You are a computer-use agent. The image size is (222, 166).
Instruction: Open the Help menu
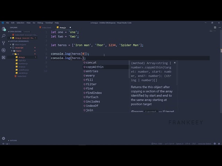point(57,23)
